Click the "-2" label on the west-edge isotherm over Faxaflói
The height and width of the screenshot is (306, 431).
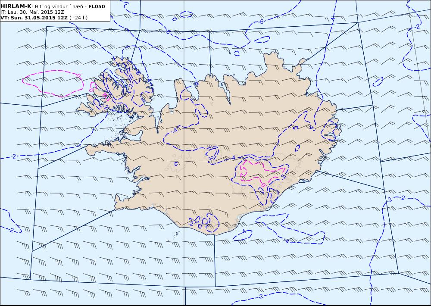click(x=13, y=156)
